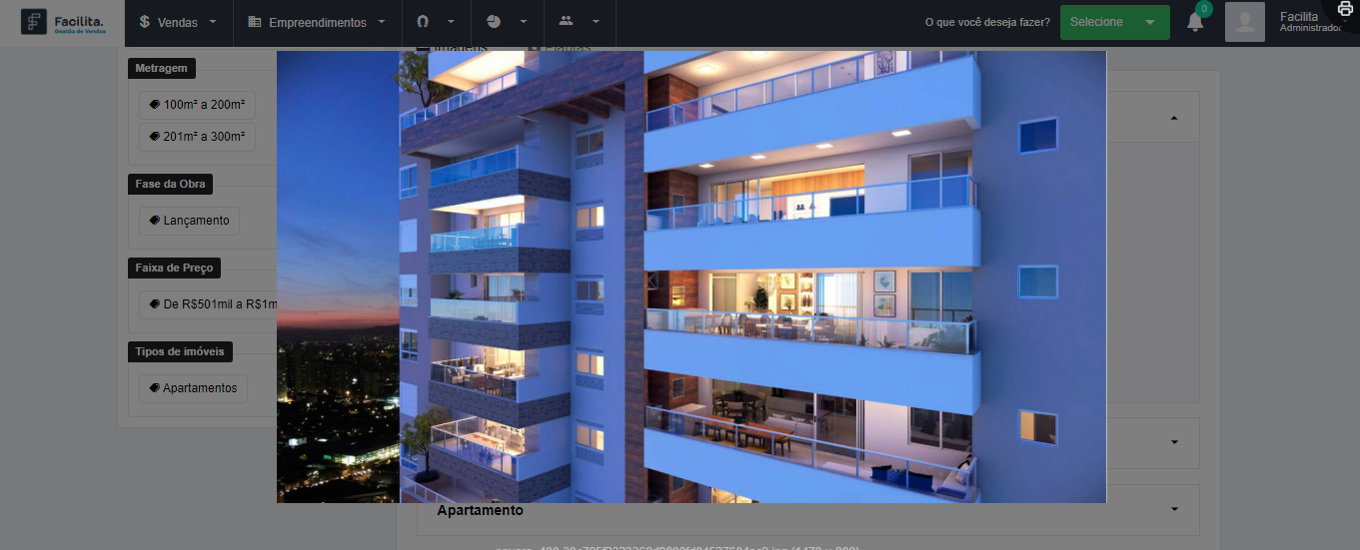Screen dimensions: 1360x550
Task: Open the people group icon dropdown
Action: click(580, 22)
